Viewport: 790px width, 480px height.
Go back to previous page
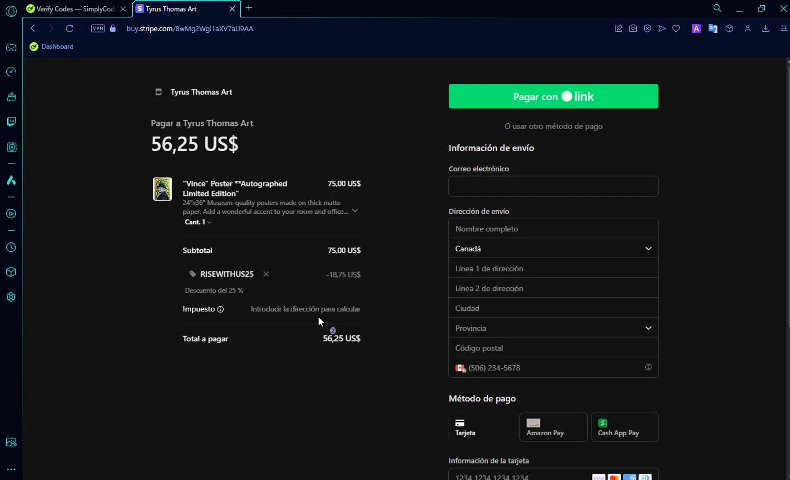coord(33,28)
